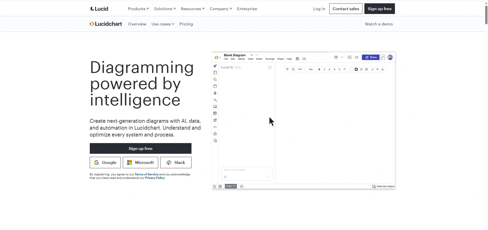Open the File menu in the editor
The image size is (488, 230).
226,59
